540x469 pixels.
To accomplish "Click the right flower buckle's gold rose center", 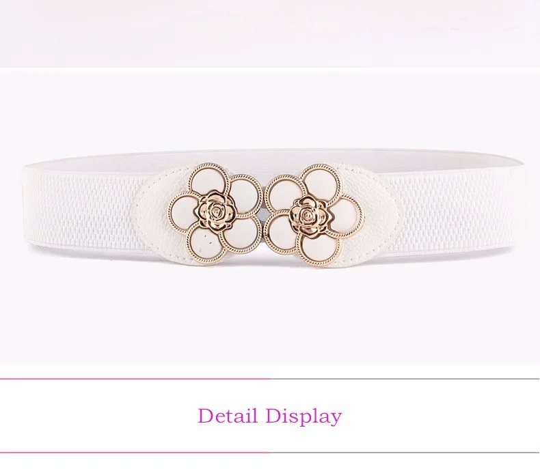I will (x=308, y=215).
